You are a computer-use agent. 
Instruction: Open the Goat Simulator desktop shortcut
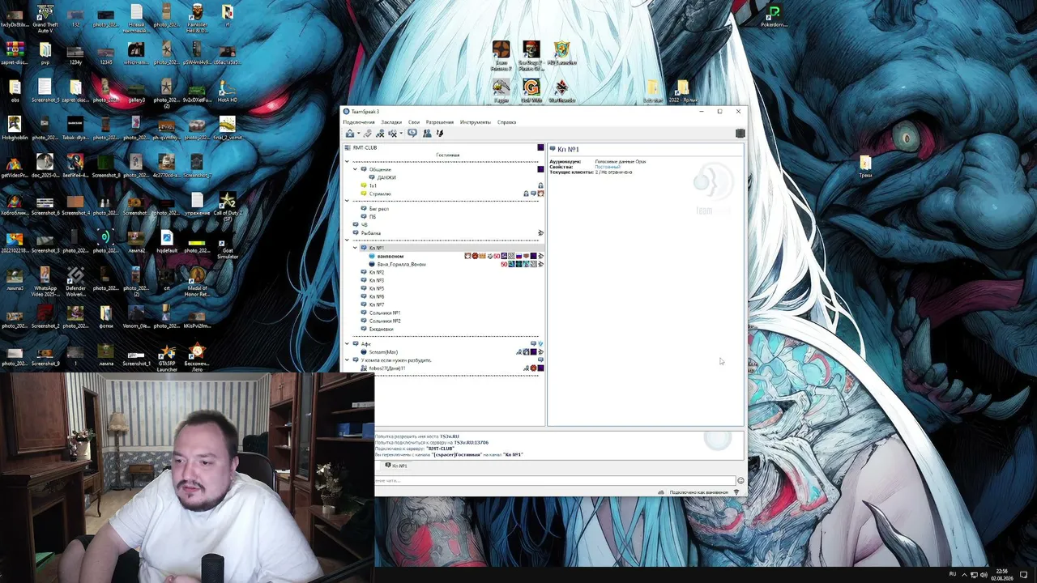click(228, 245)
